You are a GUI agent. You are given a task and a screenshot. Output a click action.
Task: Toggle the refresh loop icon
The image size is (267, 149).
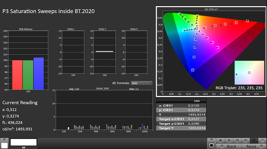click(254, 141)
